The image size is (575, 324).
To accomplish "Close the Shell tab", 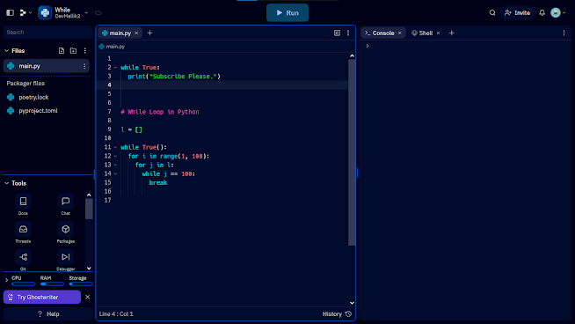I will pos(438,33).
